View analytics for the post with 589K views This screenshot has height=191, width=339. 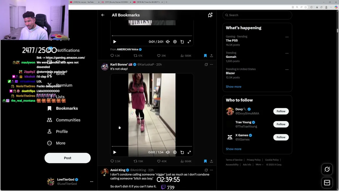coord(186,56)
